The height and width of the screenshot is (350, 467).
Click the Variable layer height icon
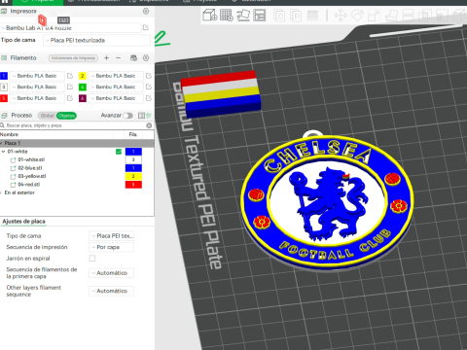[312, 16]
